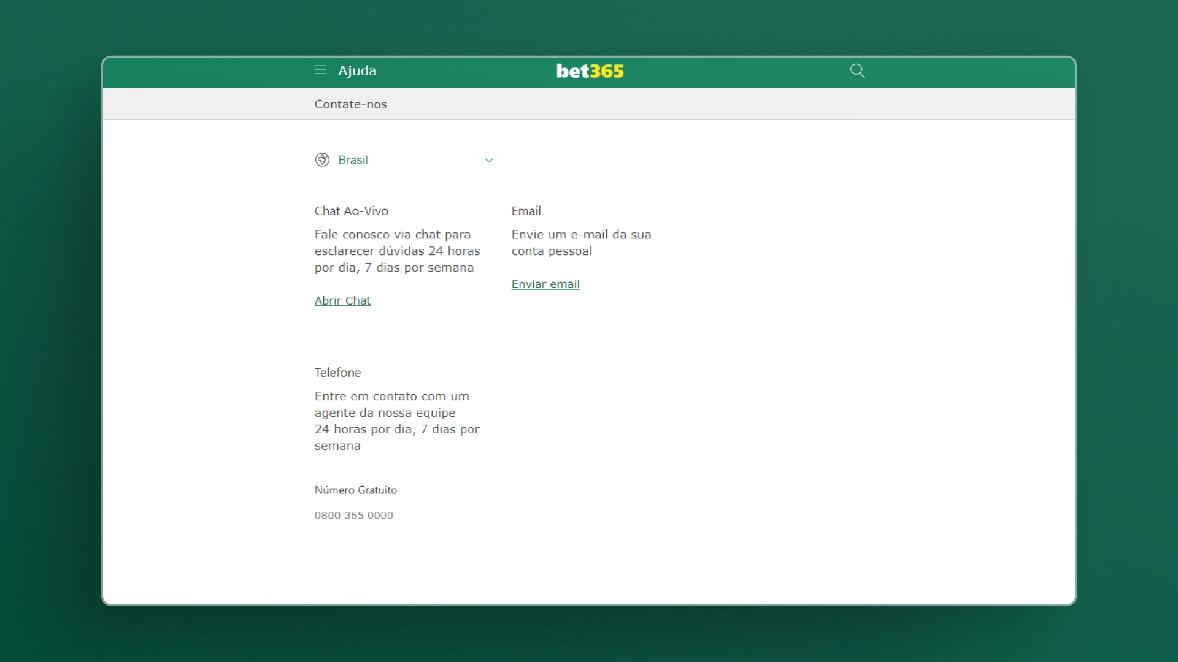This screenshot has height=662, width=1178.
Task: Click the Ajuda header title
Action: (x=357, y=70)
